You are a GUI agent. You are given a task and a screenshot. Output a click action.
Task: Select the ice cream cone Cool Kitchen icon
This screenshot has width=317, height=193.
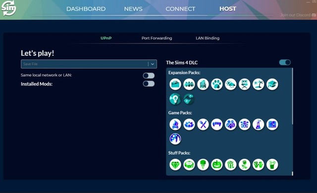tap(203, 164)
